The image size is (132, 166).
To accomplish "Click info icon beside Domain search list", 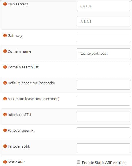I will pos(5,67).
